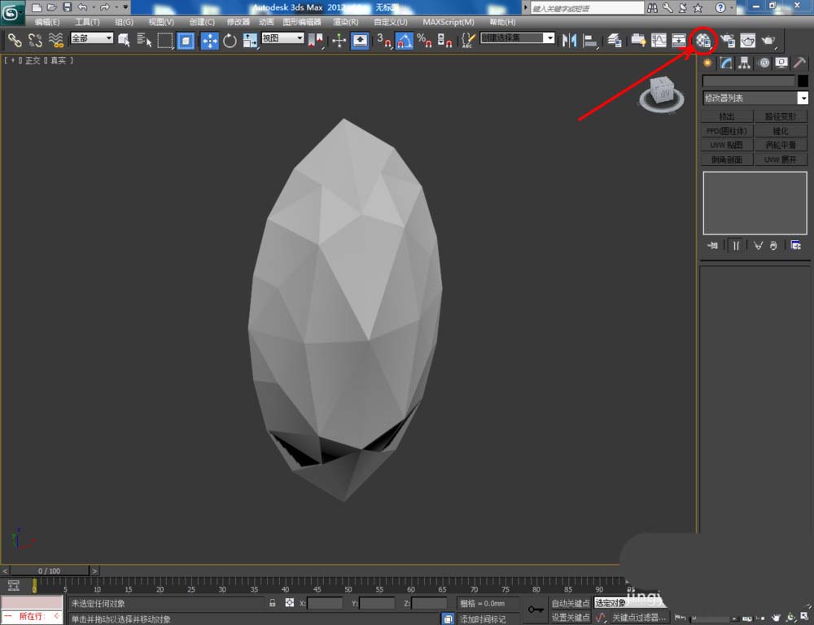Image resolution: width=814 pixels, height=625 pixels.
Task: Click the 锥化 modifier button
Action: tap(781, 130)
